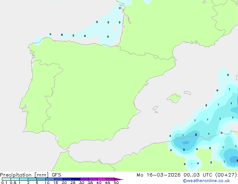238x184 pixels.
Task: Pick the 10–15 mm legend swatch
Action: point(50,179)
